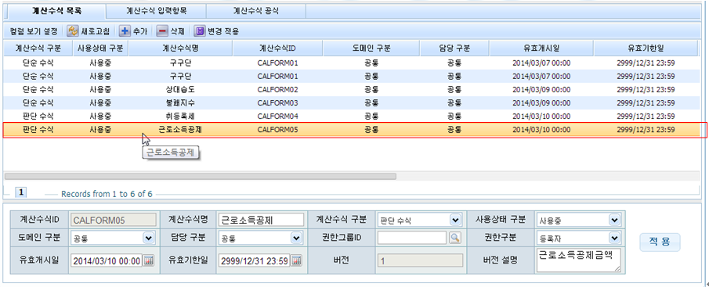Click the 새로고침 refresh icon

pos(73,31)
